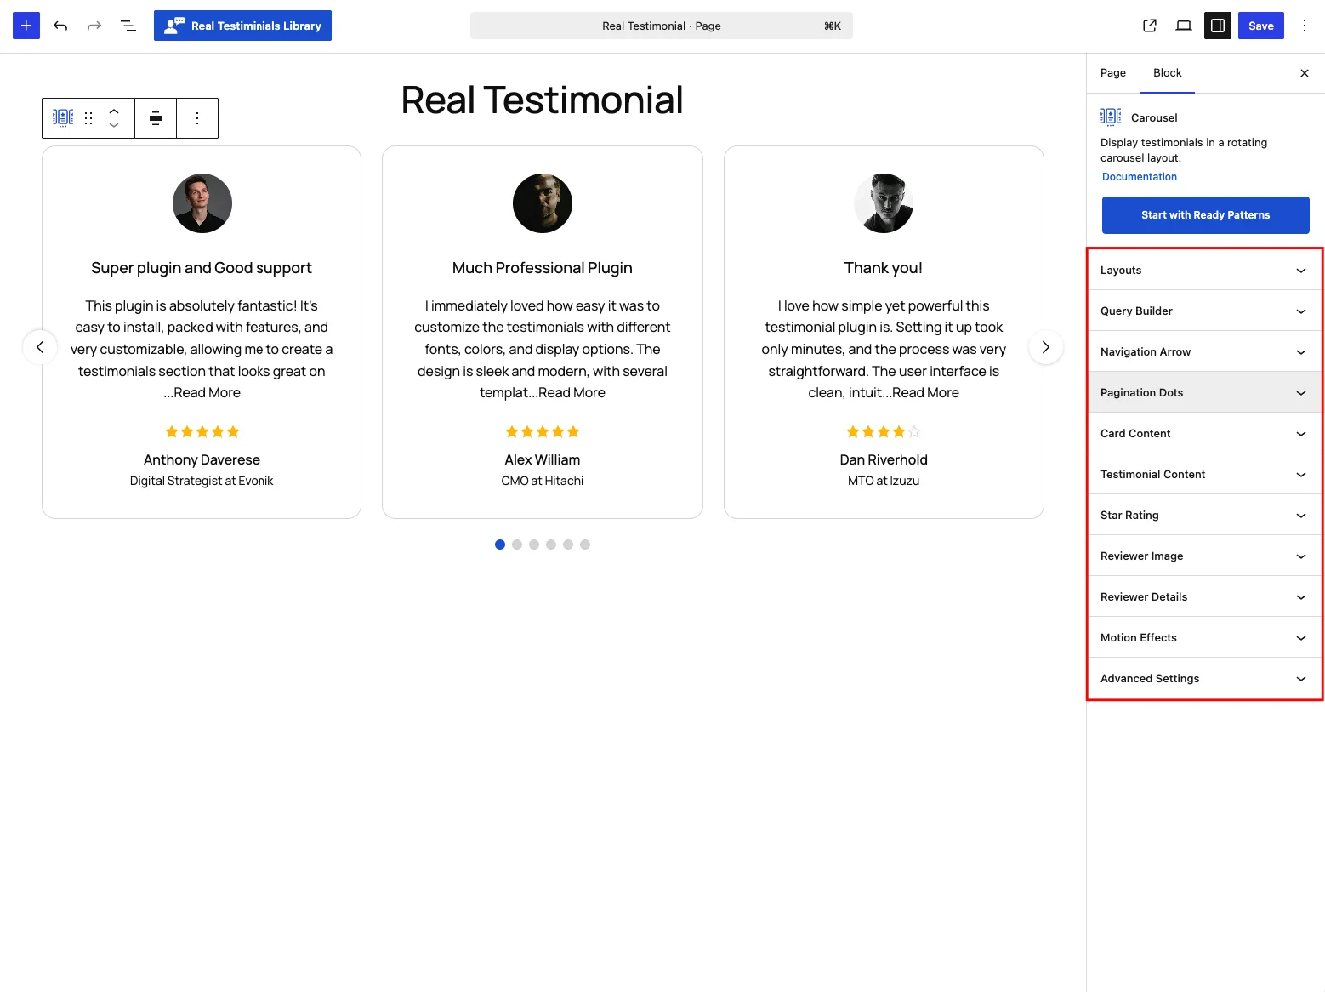Expand the Query Builder panel
The image size is (1325, 992).
pos(1205,311)
